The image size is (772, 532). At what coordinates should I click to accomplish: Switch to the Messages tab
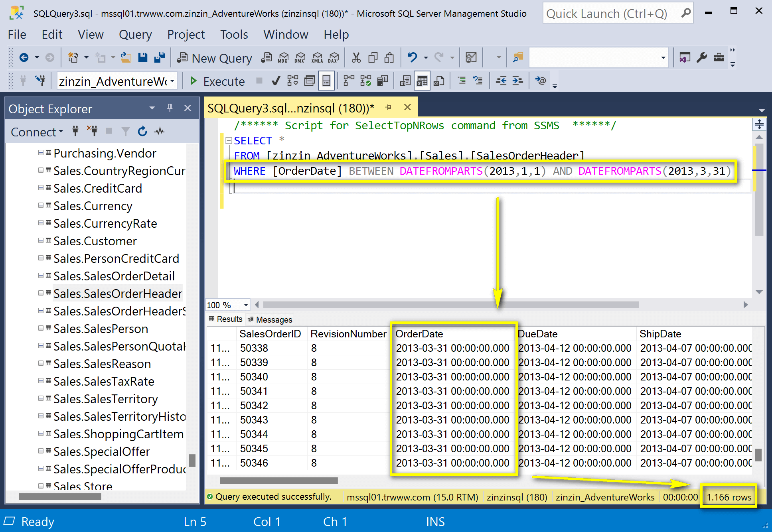click(270, 319)
